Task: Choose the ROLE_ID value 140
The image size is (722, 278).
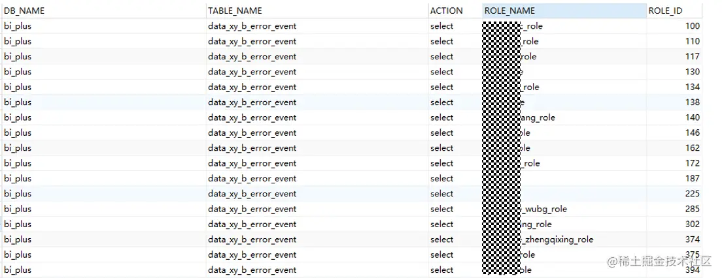Action: (692, 117)
